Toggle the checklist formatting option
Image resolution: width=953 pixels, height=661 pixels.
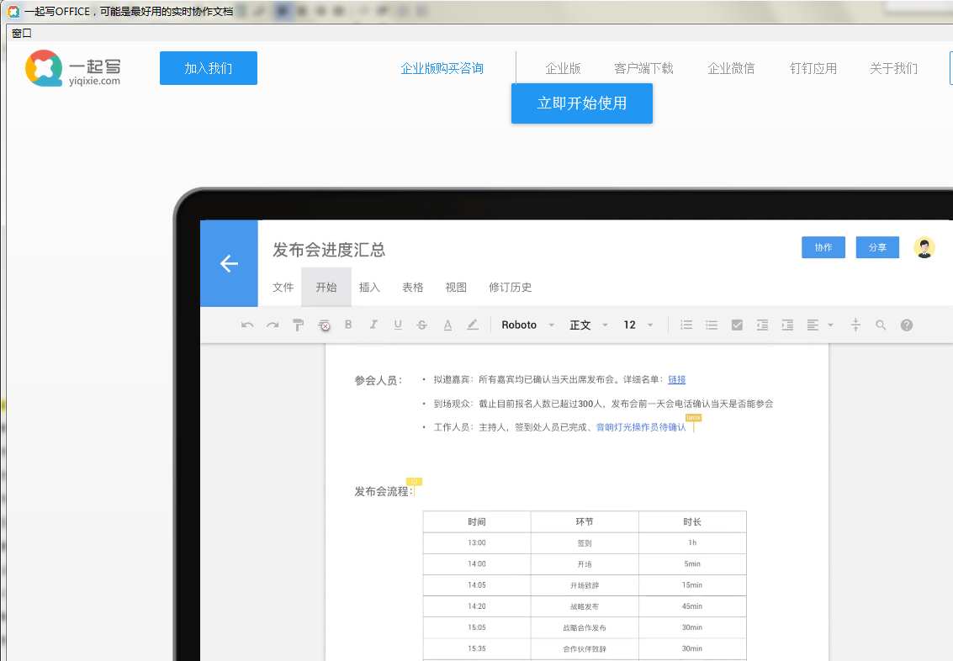point(737,325)
